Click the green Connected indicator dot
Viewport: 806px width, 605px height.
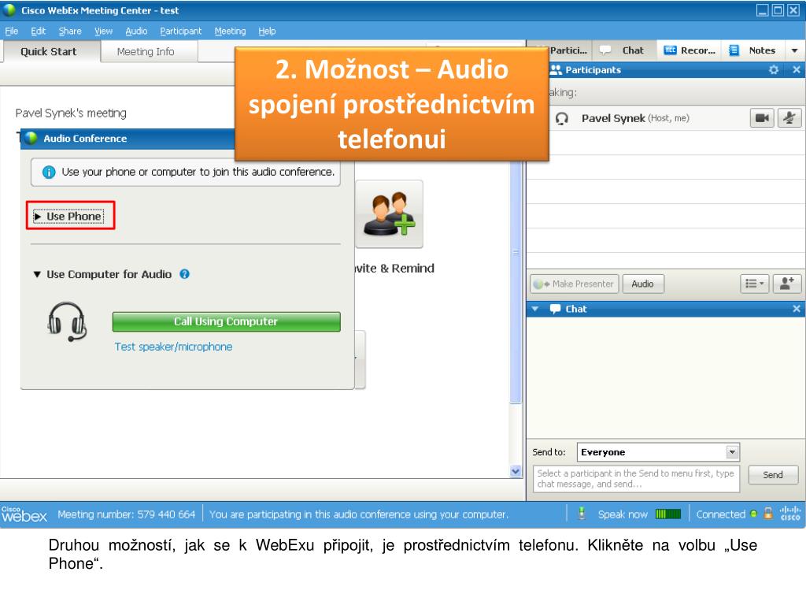click(x=753, y=514)
